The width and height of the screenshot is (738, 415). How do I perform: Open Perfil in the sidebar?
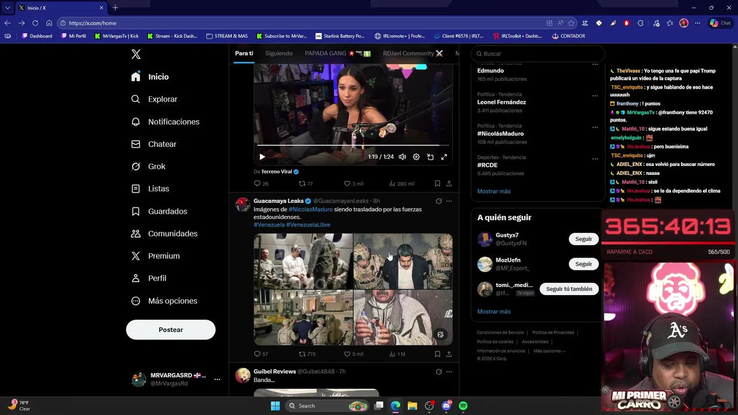tap(149, 278)
